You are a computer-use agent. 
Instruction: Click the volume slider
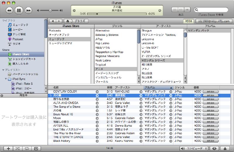[50, 10]
